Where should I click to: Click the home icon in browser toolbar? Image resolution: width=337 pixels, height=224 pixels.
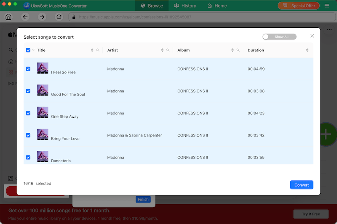click(x=8, y=17)
